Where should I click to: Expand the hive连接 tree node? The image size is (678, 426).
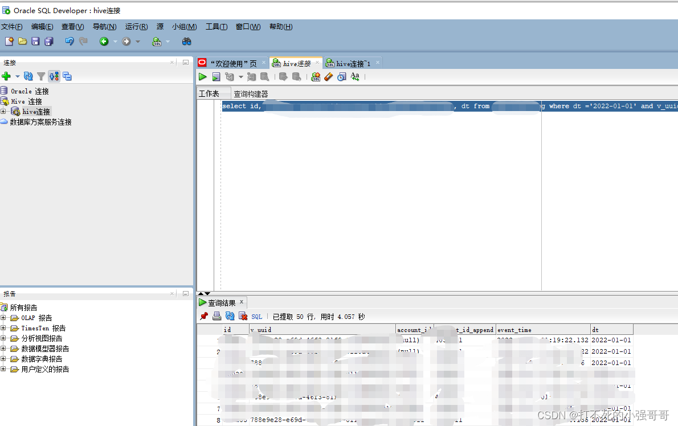coord(3,112)
